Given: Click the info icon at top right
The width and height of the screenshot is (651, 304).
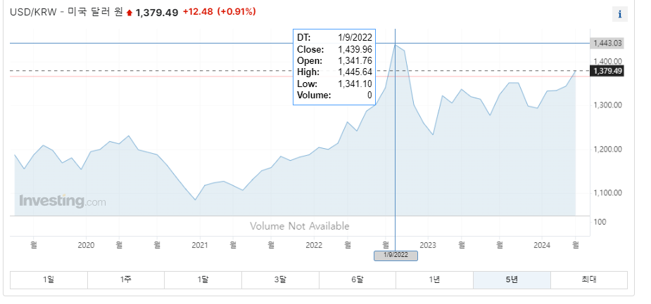Looking at the screenshot, I should click(620, 15).
